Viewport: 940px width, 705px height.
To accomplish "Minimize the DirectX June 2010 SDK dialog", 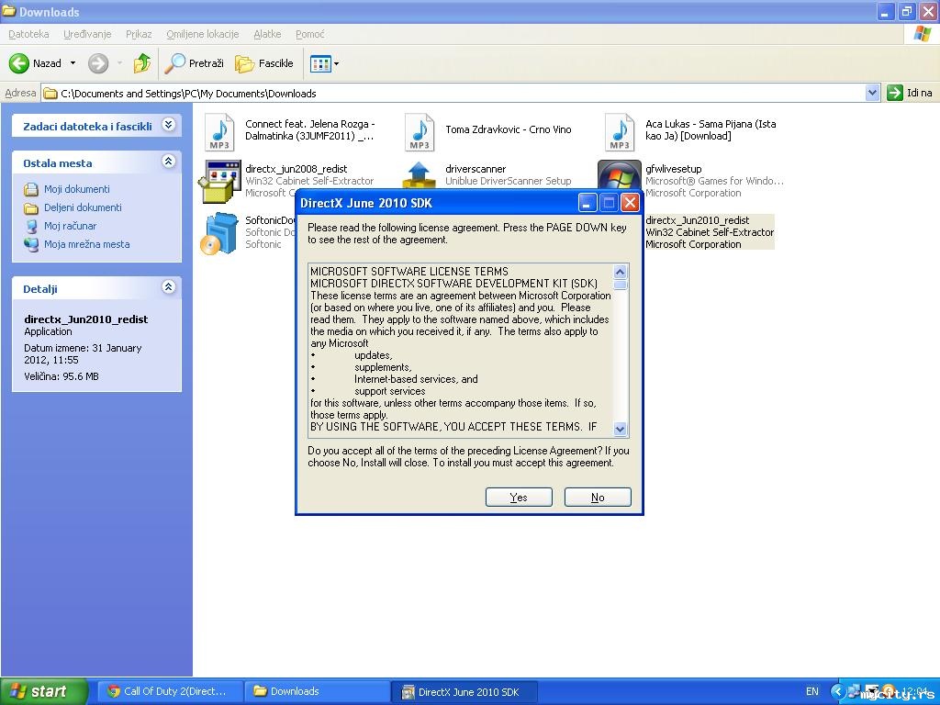I will 587,203.
